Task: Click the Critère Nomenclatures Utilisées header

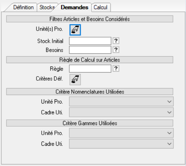Action: pyautogui.click(x=90, y=92)
